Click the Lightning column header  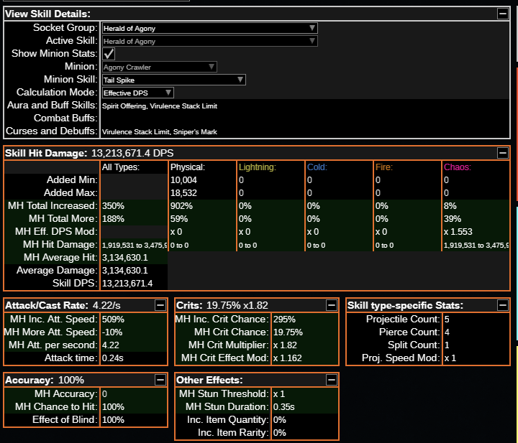pos(258,167)
